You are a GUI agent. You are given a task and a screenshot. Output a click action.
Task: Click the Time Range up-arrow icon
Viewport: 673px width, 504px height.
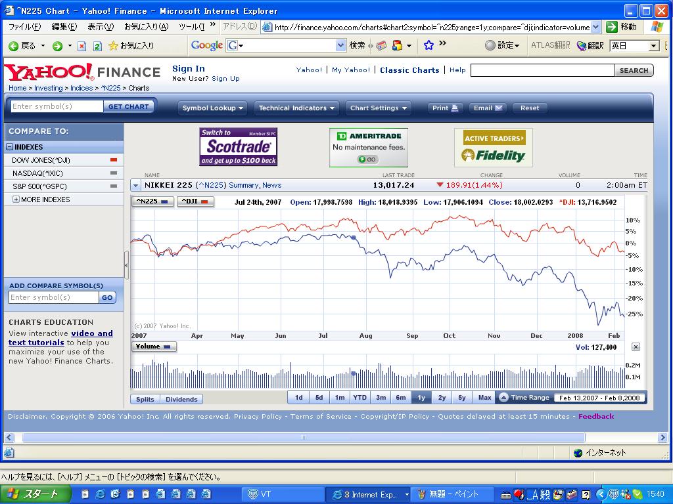point(503,397)
